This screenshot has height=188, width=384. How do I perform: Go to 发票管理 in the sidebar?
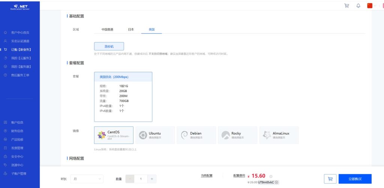(17, 148)
